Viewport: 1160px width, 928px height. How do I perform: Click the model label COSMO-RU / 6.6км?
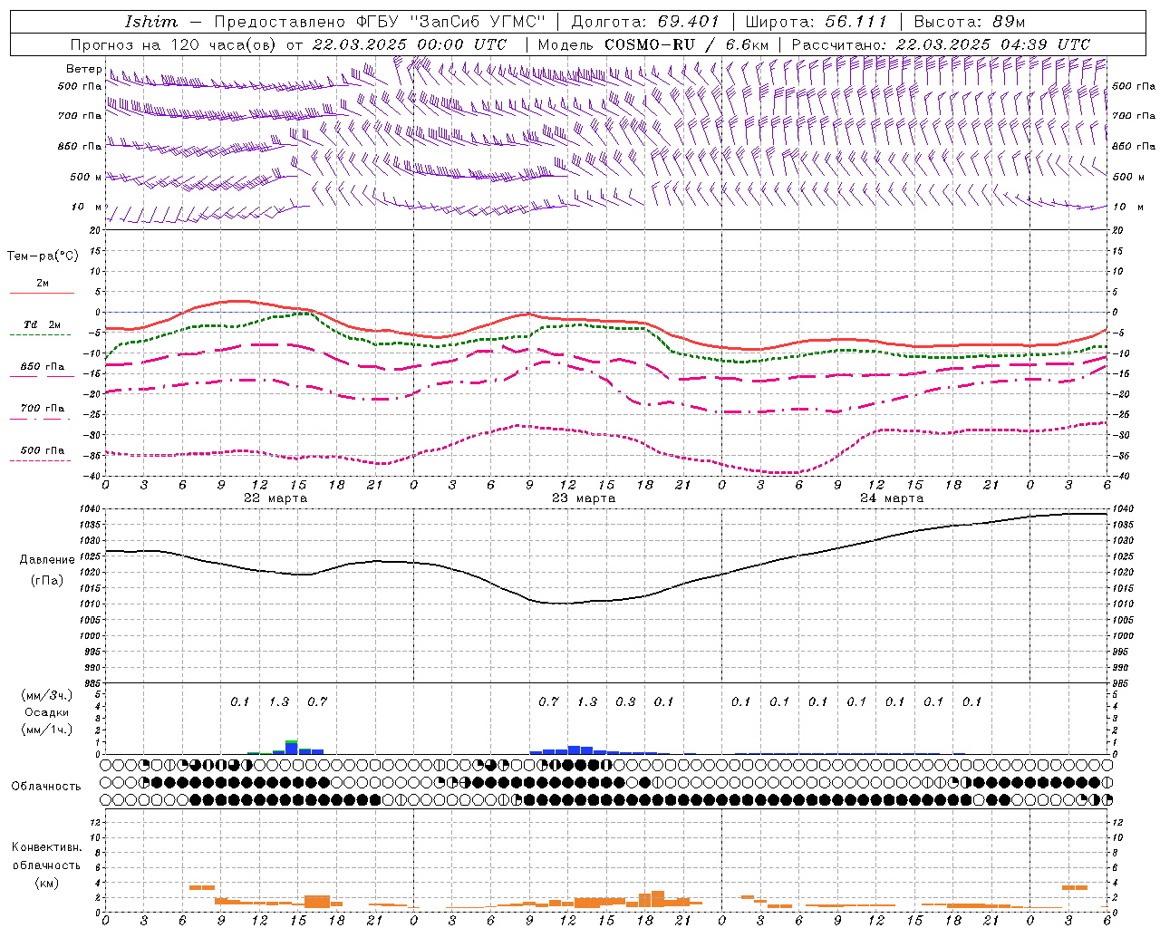click(686, 44)
